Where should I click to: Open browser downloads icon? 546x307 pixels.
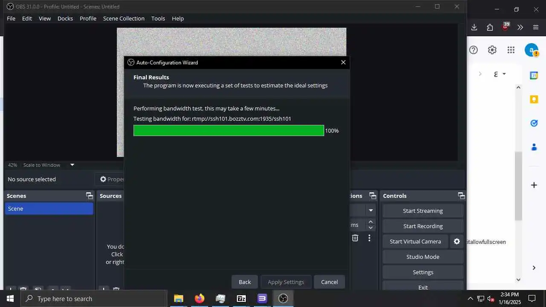(x=474, y=27)
